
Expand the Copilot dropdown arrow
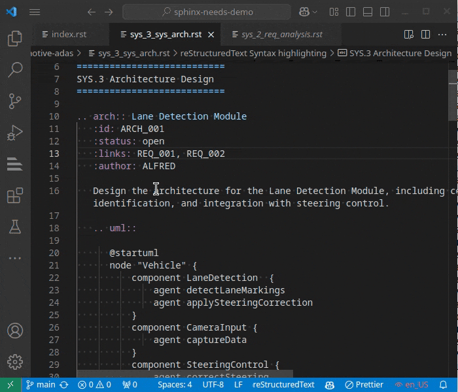[x=315, y=12]
